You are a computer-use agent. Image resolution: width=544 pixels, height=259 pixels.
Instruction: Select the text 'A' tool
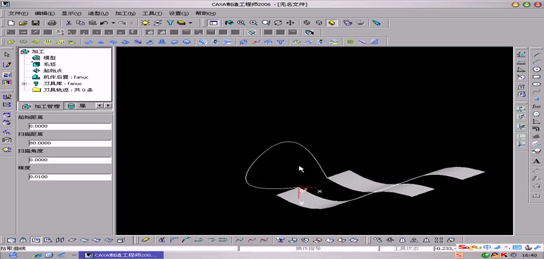(x=536, y=161)
